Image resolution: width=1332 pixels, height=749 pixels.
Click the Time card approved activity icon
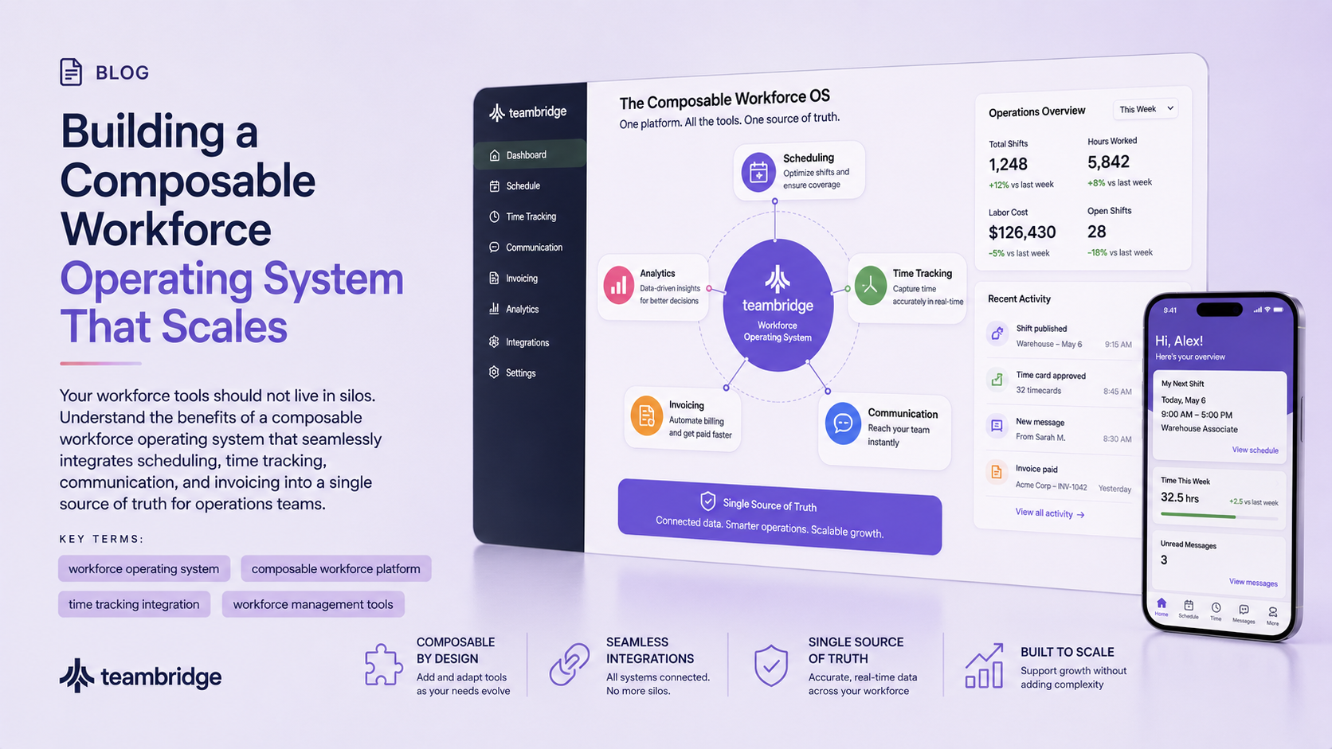click(997, 380)
